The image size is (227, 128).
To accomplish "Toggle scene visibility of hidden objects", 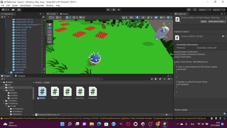I will pos(156,17).
